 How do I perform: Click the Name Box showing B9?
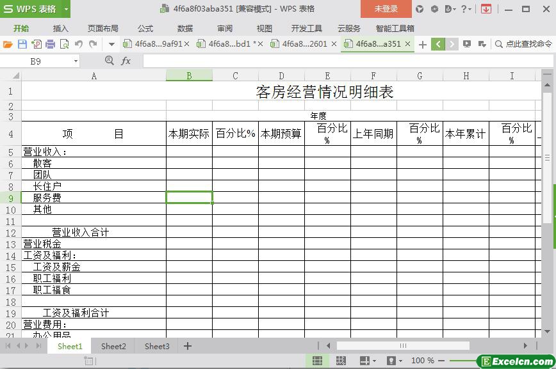coord(36,61)
